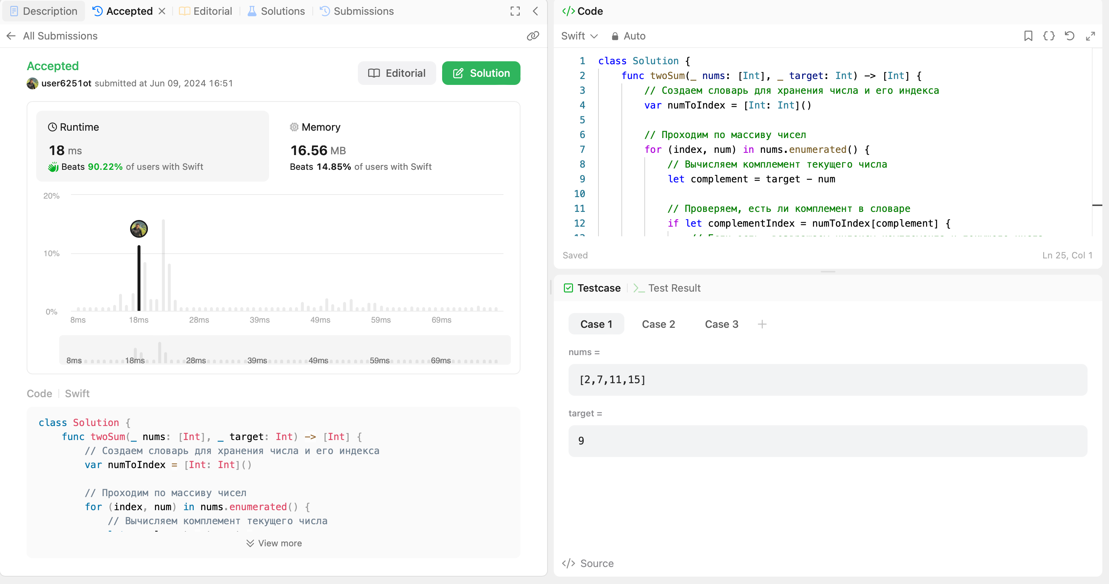This screenshot has height=584, width=1109.
Task: Click the checkmark Testcase toggle icon
Action: (x=569, y=287)
